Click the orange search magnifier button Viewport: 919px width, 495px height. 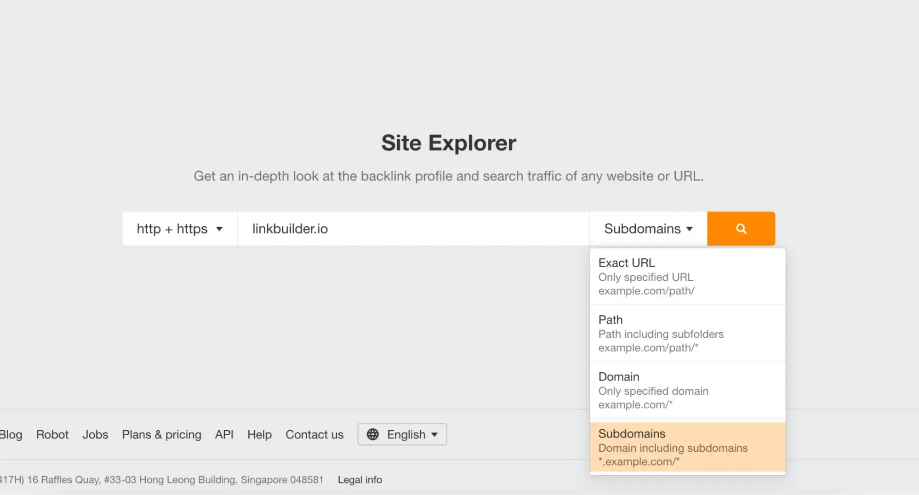pos(741,228)
